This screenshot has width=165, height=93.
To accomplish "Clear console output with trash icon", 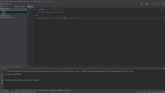I will tap(2, 83).
